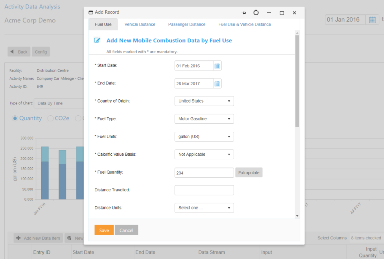Click the edit pencil icon above the form
Viewport: 384px width, 259px height.
pos(96,40)
